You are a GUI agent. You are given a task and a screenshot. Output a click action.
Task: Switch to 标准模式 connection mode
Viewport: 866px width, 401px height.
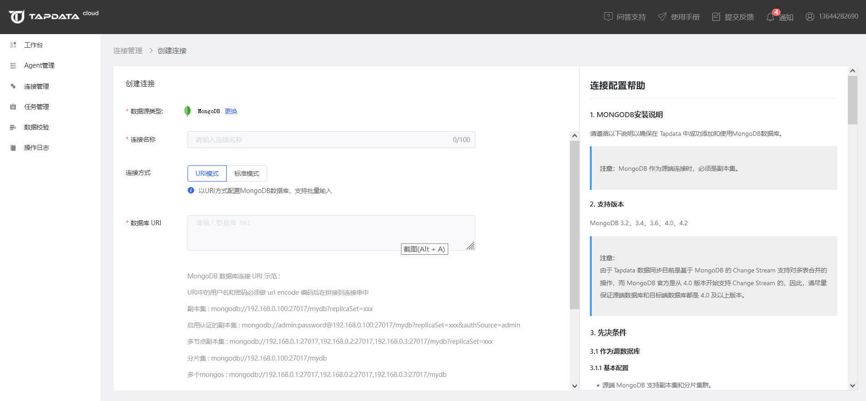click(247, 173)
